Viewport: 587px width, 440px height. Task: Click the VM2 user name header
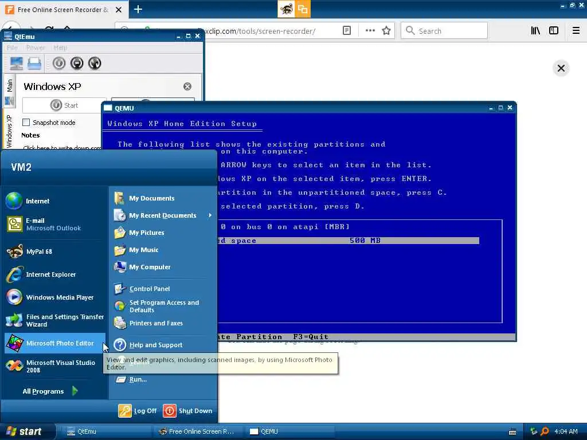(21, 167)
